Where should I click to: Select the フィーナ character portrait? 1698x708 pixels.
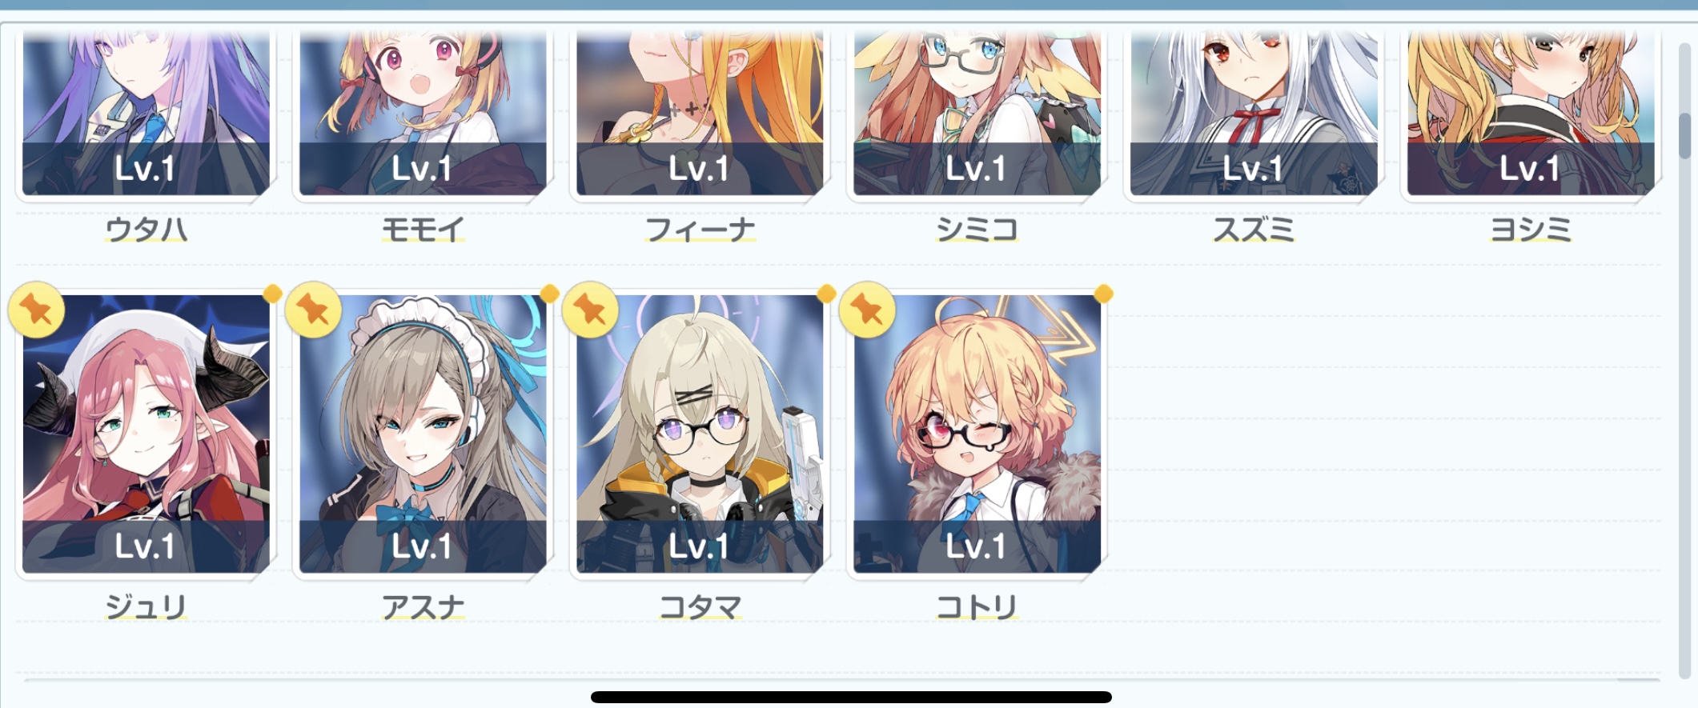click(700, 113)
